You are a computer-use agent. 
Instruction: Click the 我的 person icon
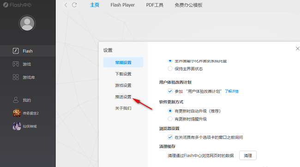point(16,100)
